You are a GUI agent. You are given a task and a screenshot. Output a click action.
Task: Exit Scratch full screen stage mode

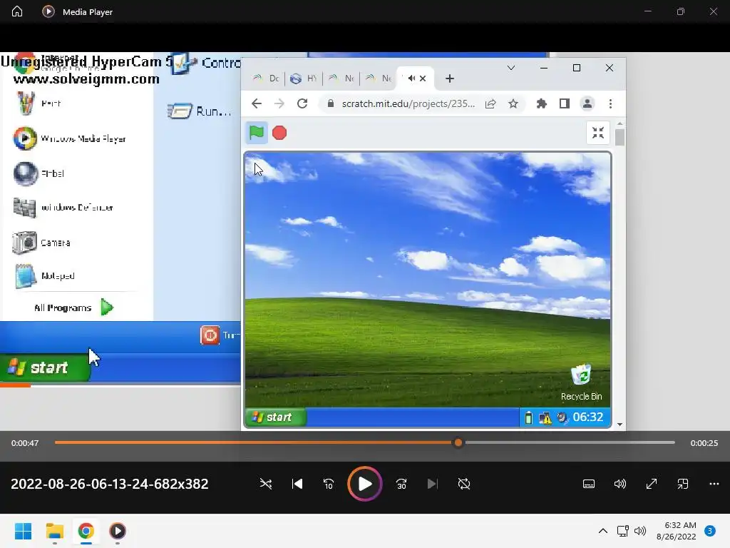coord(598,132)
